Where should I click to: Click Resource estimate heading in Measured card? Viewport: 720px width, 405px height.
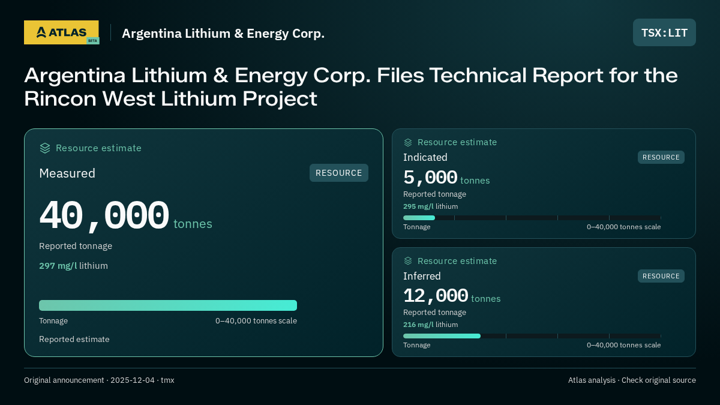(x=98, y=148)
